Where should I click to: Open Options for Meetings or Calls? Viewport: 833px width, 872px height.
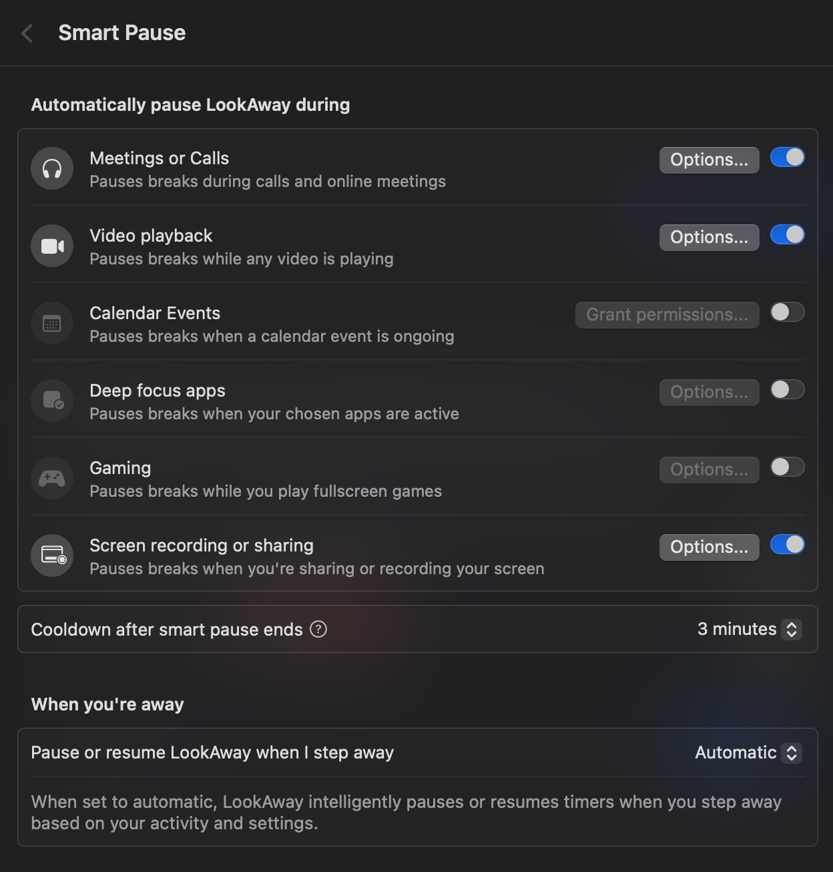pyautogui.click(x=709, y=160)
